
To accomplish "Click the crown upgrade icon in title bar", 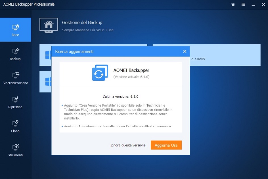I will click(x=233, y=5).
